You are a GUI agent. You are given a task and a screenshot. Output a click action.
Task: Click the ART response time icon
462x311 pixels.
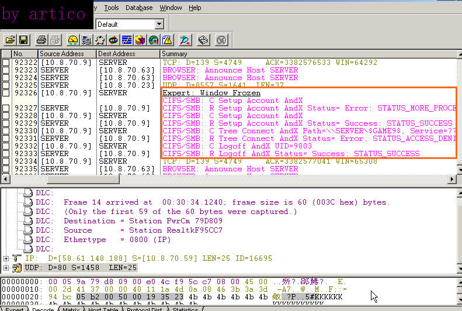(x=113, y=40)
